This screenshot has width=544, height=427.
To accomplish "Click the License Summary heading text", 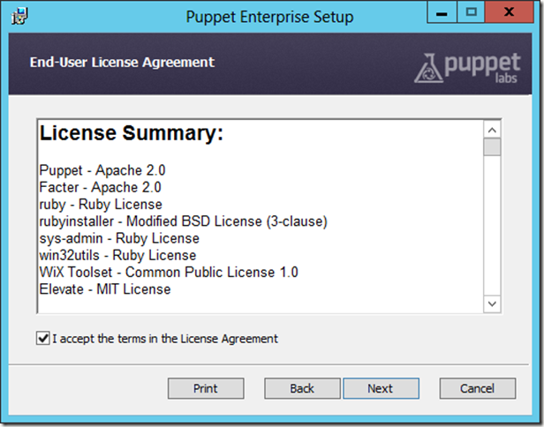I will pos(131,135).
